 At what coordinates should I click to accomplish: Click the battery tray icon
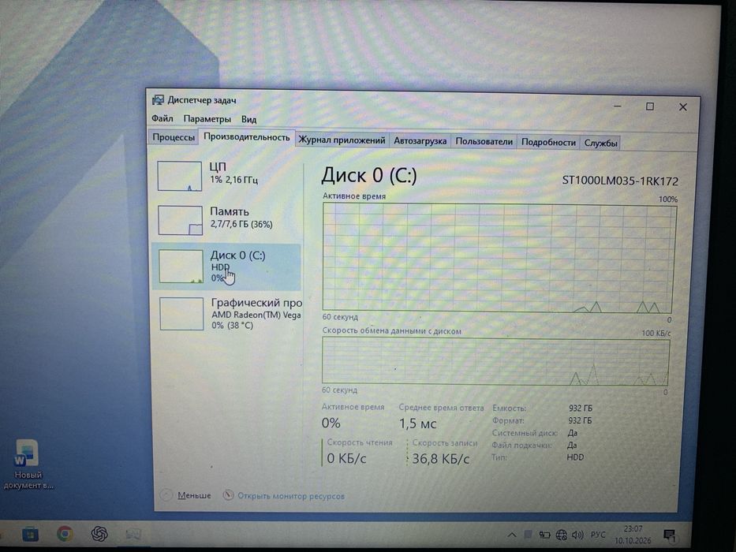coord(544,535)
